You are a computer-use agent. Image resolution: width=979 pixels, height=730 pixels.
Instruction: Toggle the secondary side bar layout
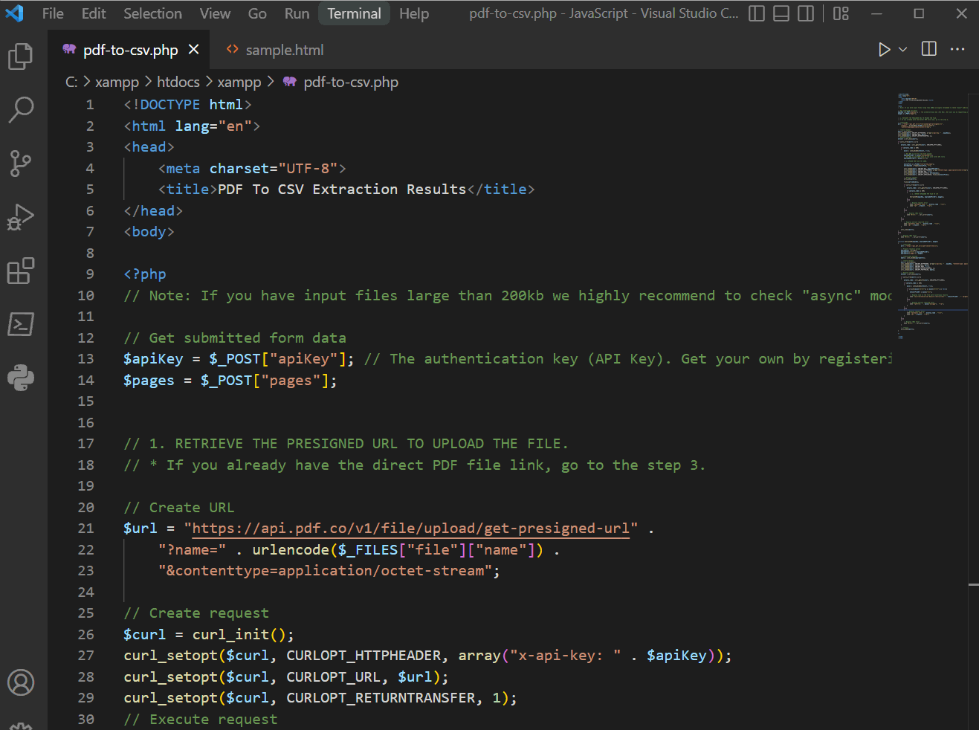pos(806,13)
